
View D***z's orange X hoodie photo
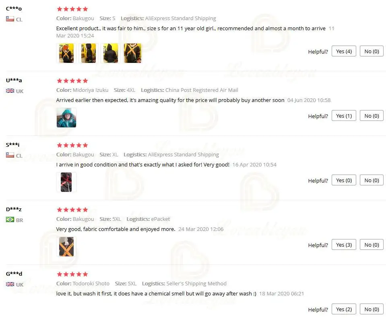tap(66, 247)
